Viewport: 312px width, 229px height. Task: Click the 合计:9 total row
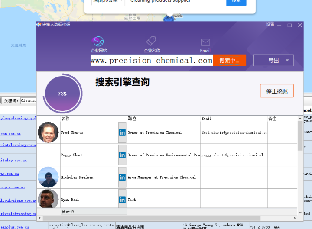point(94,212)
